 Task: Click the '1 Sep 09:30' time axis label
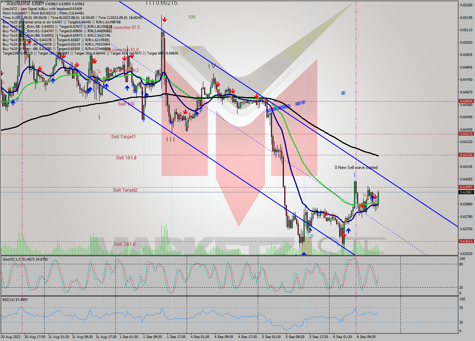(x=153, y=337)
